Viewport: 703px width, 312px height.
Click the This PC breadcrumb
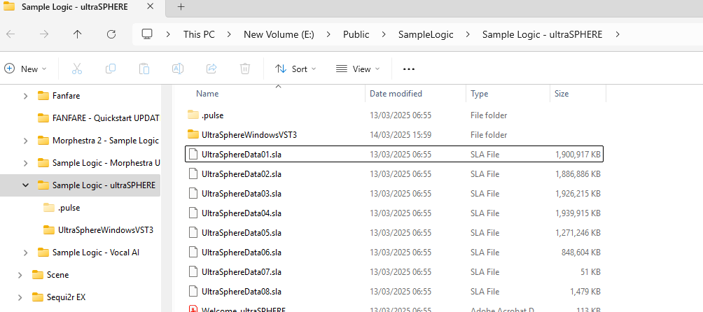199,34
